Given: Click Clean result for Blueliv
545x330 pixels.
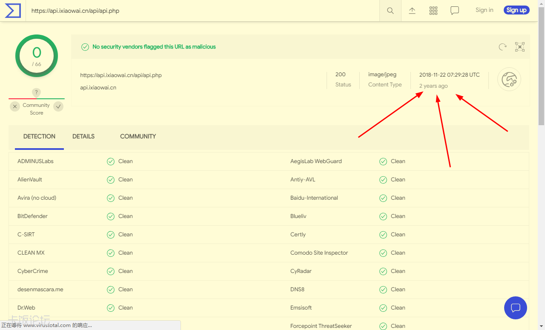Looking at the screenshot, I should (398, 216).
